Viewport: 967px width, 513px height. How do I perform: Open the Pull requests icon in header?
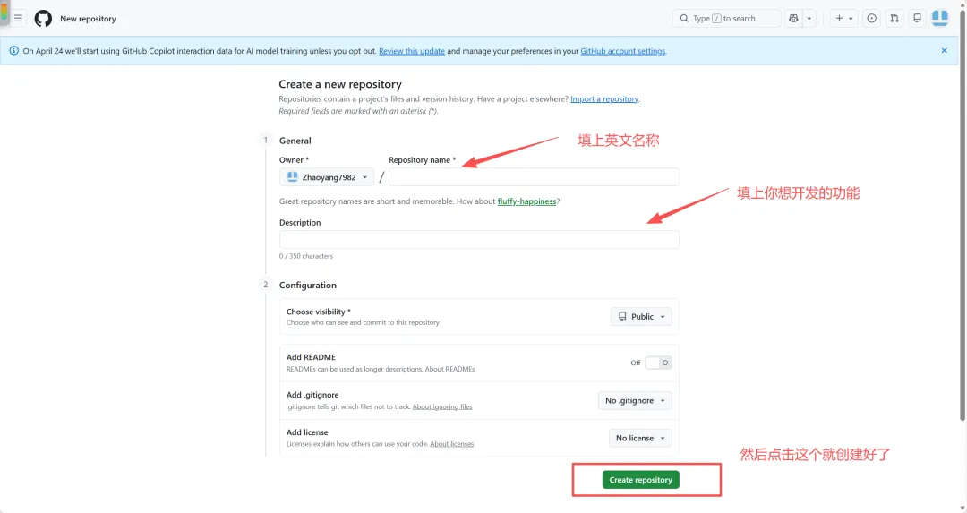(x=894, y=18)
